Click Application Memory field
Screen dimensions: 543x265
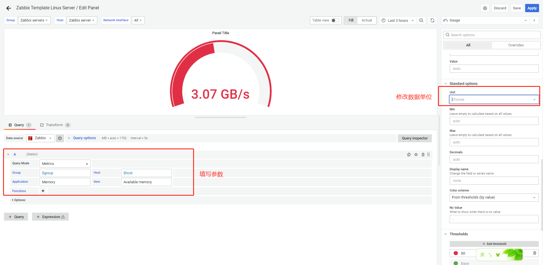click(65, 182)
